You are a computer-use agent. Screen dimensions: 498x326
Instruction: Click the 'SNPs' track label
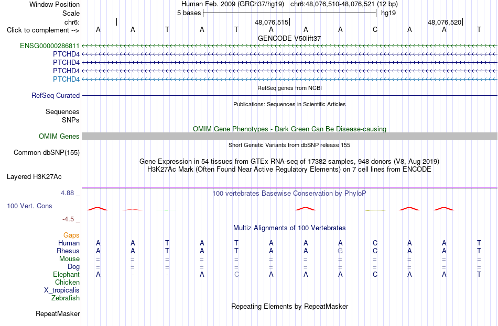click(x=71, y=120)
